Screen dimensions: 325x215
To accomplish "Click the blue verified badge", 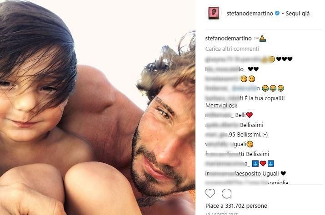I will tap(277, 13).
